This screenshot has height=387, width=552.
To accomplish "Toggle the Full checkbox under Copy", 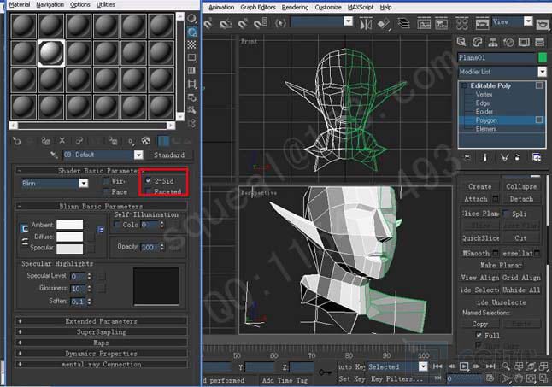I will click(479, 335).
